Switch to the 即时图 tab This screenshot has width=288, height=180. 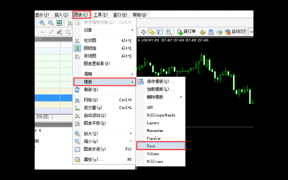[42, 117]
